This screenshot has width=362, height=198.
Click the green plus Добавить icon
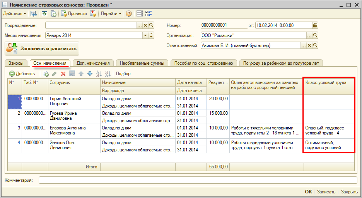pyautogui.click(x=12, y=74)
